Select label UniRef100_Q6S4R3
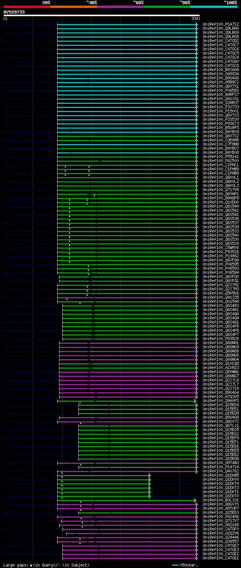241x568 pixels. (221, 305)
